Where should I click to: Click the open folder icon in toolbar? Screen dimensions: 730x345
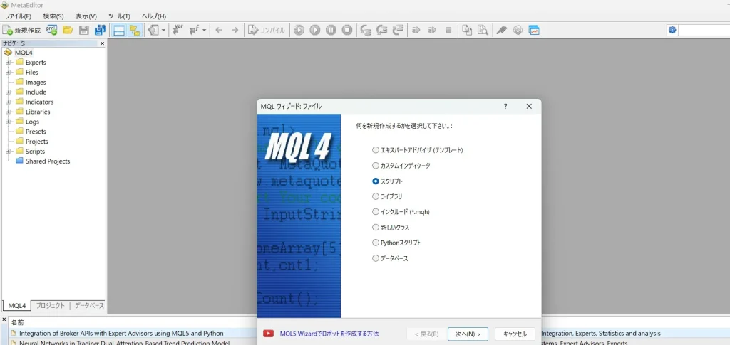(68, 30)
